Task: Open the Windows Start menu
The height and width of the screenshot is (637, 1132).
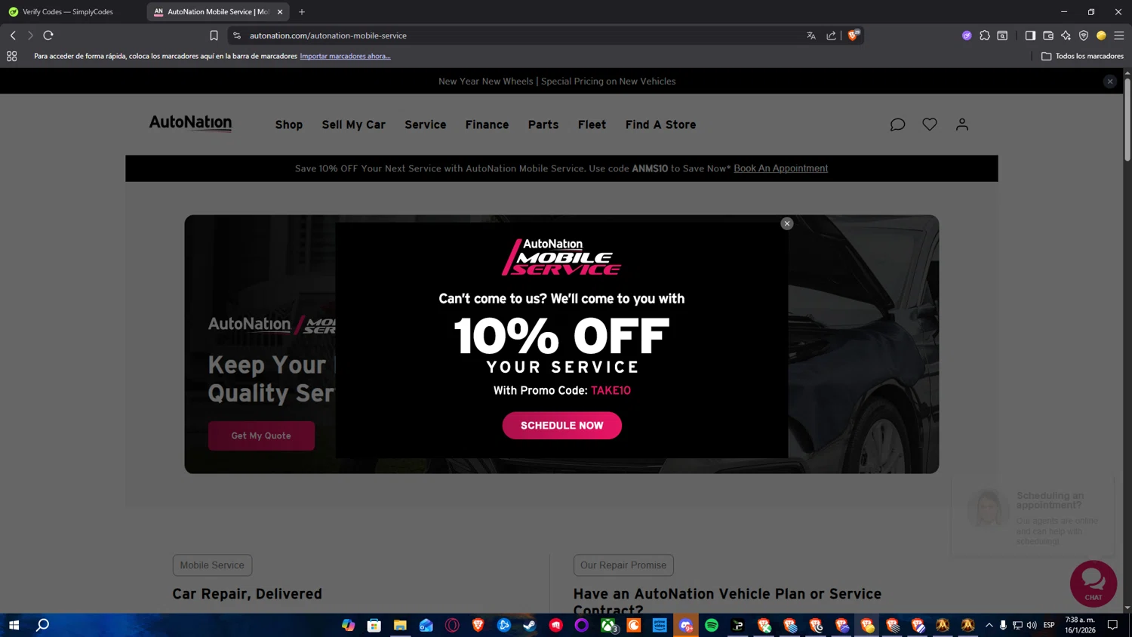Action: 14,625
